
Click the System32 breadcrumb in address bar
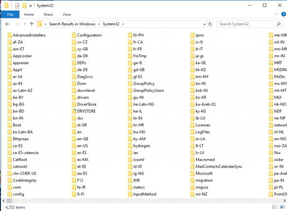coord(111,24)
